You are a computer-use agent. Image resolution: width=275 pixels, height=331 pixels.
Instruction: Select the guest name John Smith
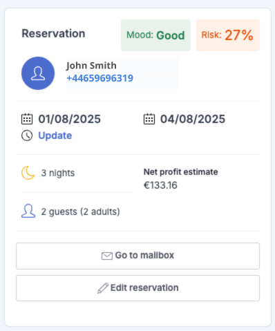(x=91, y=66)
